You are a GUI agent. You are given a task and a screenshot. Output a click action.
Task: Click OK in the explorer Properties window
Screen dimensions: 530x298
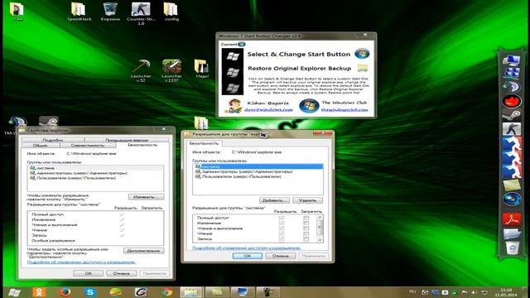coord(89,273)
